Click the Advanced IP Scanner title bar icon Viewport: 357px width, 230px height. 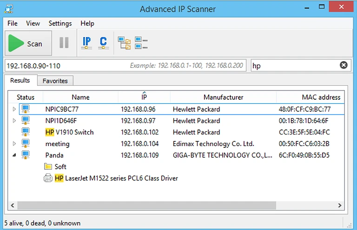[x=9, y=9]
